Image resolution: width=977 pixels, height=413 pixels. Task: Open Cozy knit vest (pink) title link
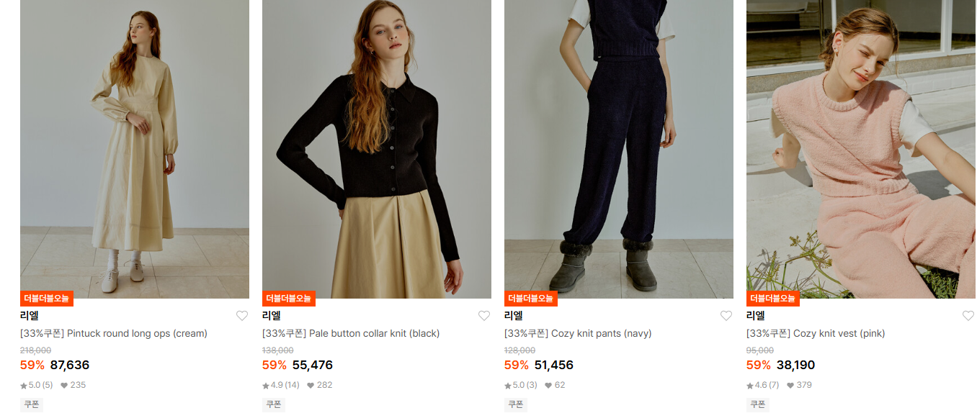[x=816, y=333]
